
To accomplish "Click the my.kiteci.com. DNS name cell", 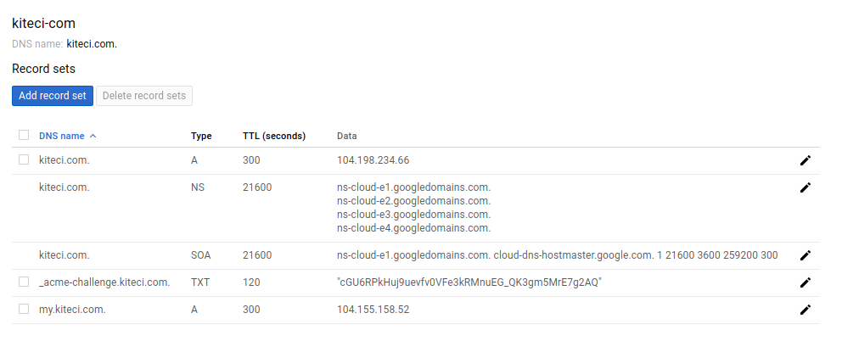I will 72,310.
